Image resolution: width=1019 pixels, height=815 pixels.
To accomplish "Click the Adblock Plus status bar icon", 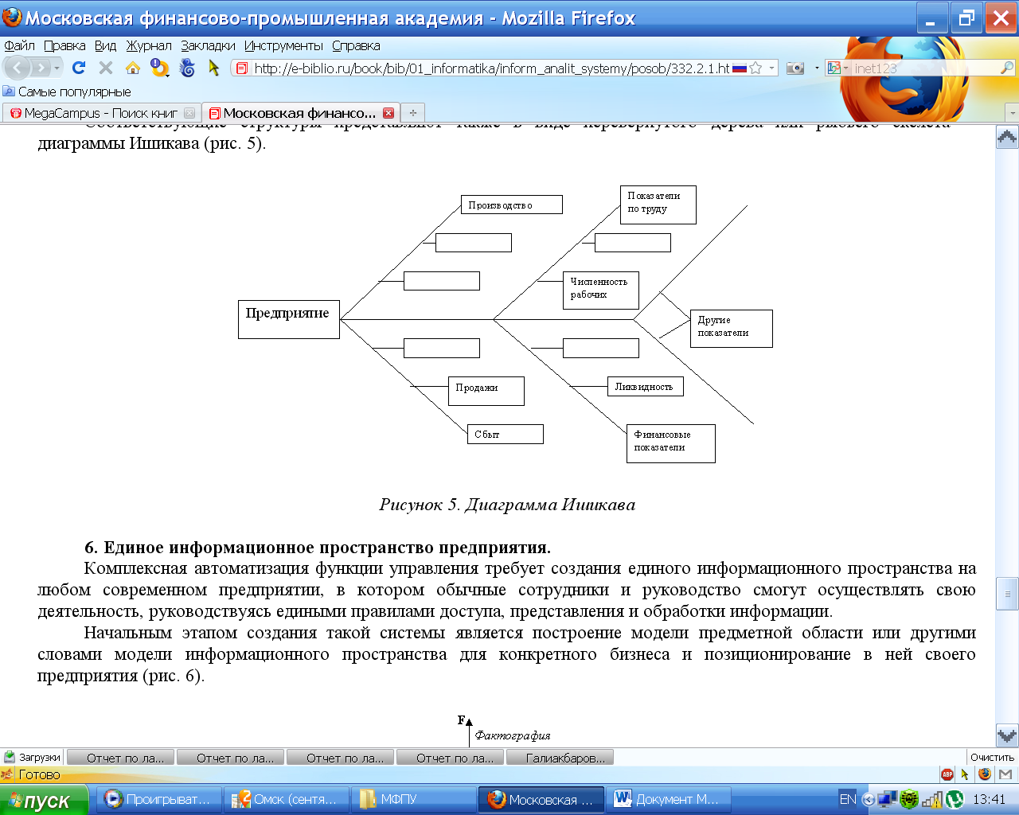I will coord(947,774).
